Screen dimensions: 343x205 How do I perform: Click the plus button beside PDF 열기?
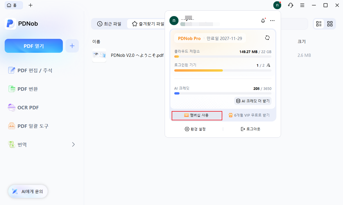72,46
